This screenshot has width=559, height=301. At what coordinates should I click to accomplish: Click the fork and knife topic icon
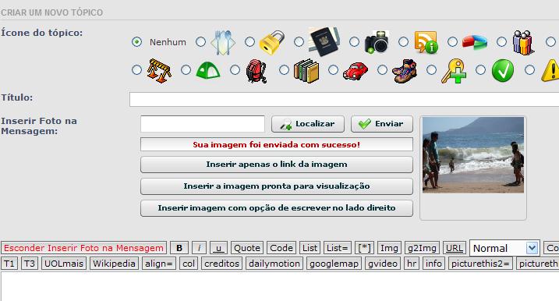coord(223,42)
